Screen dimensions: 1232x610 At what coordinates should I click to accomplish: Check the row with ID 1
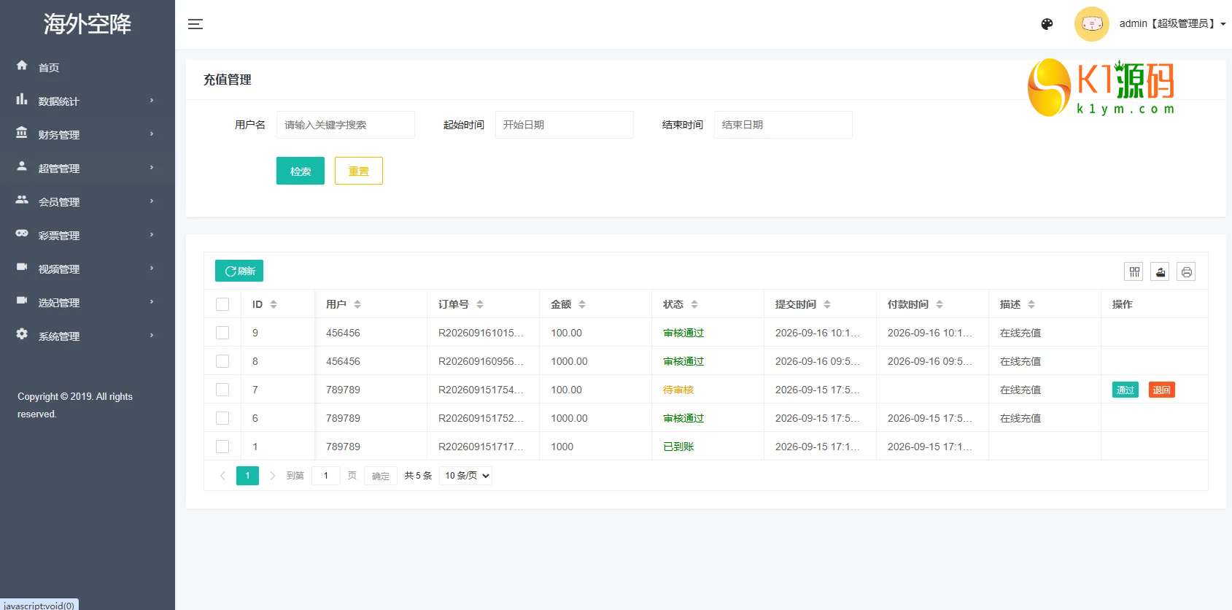pos(222,447)
